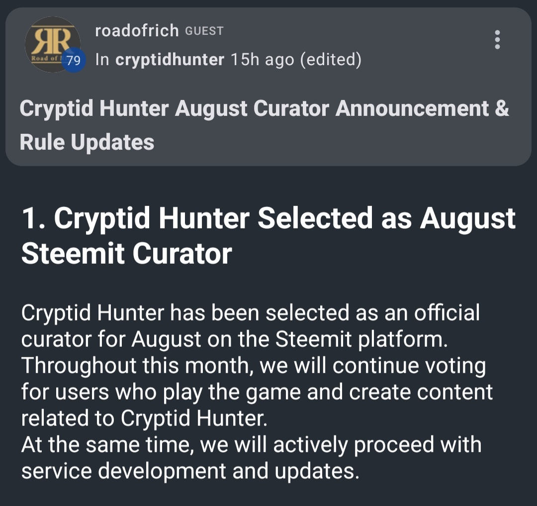Tap the 'Selected as August' heading line
This screenshot has height=506, width=537.
[268, 218]
